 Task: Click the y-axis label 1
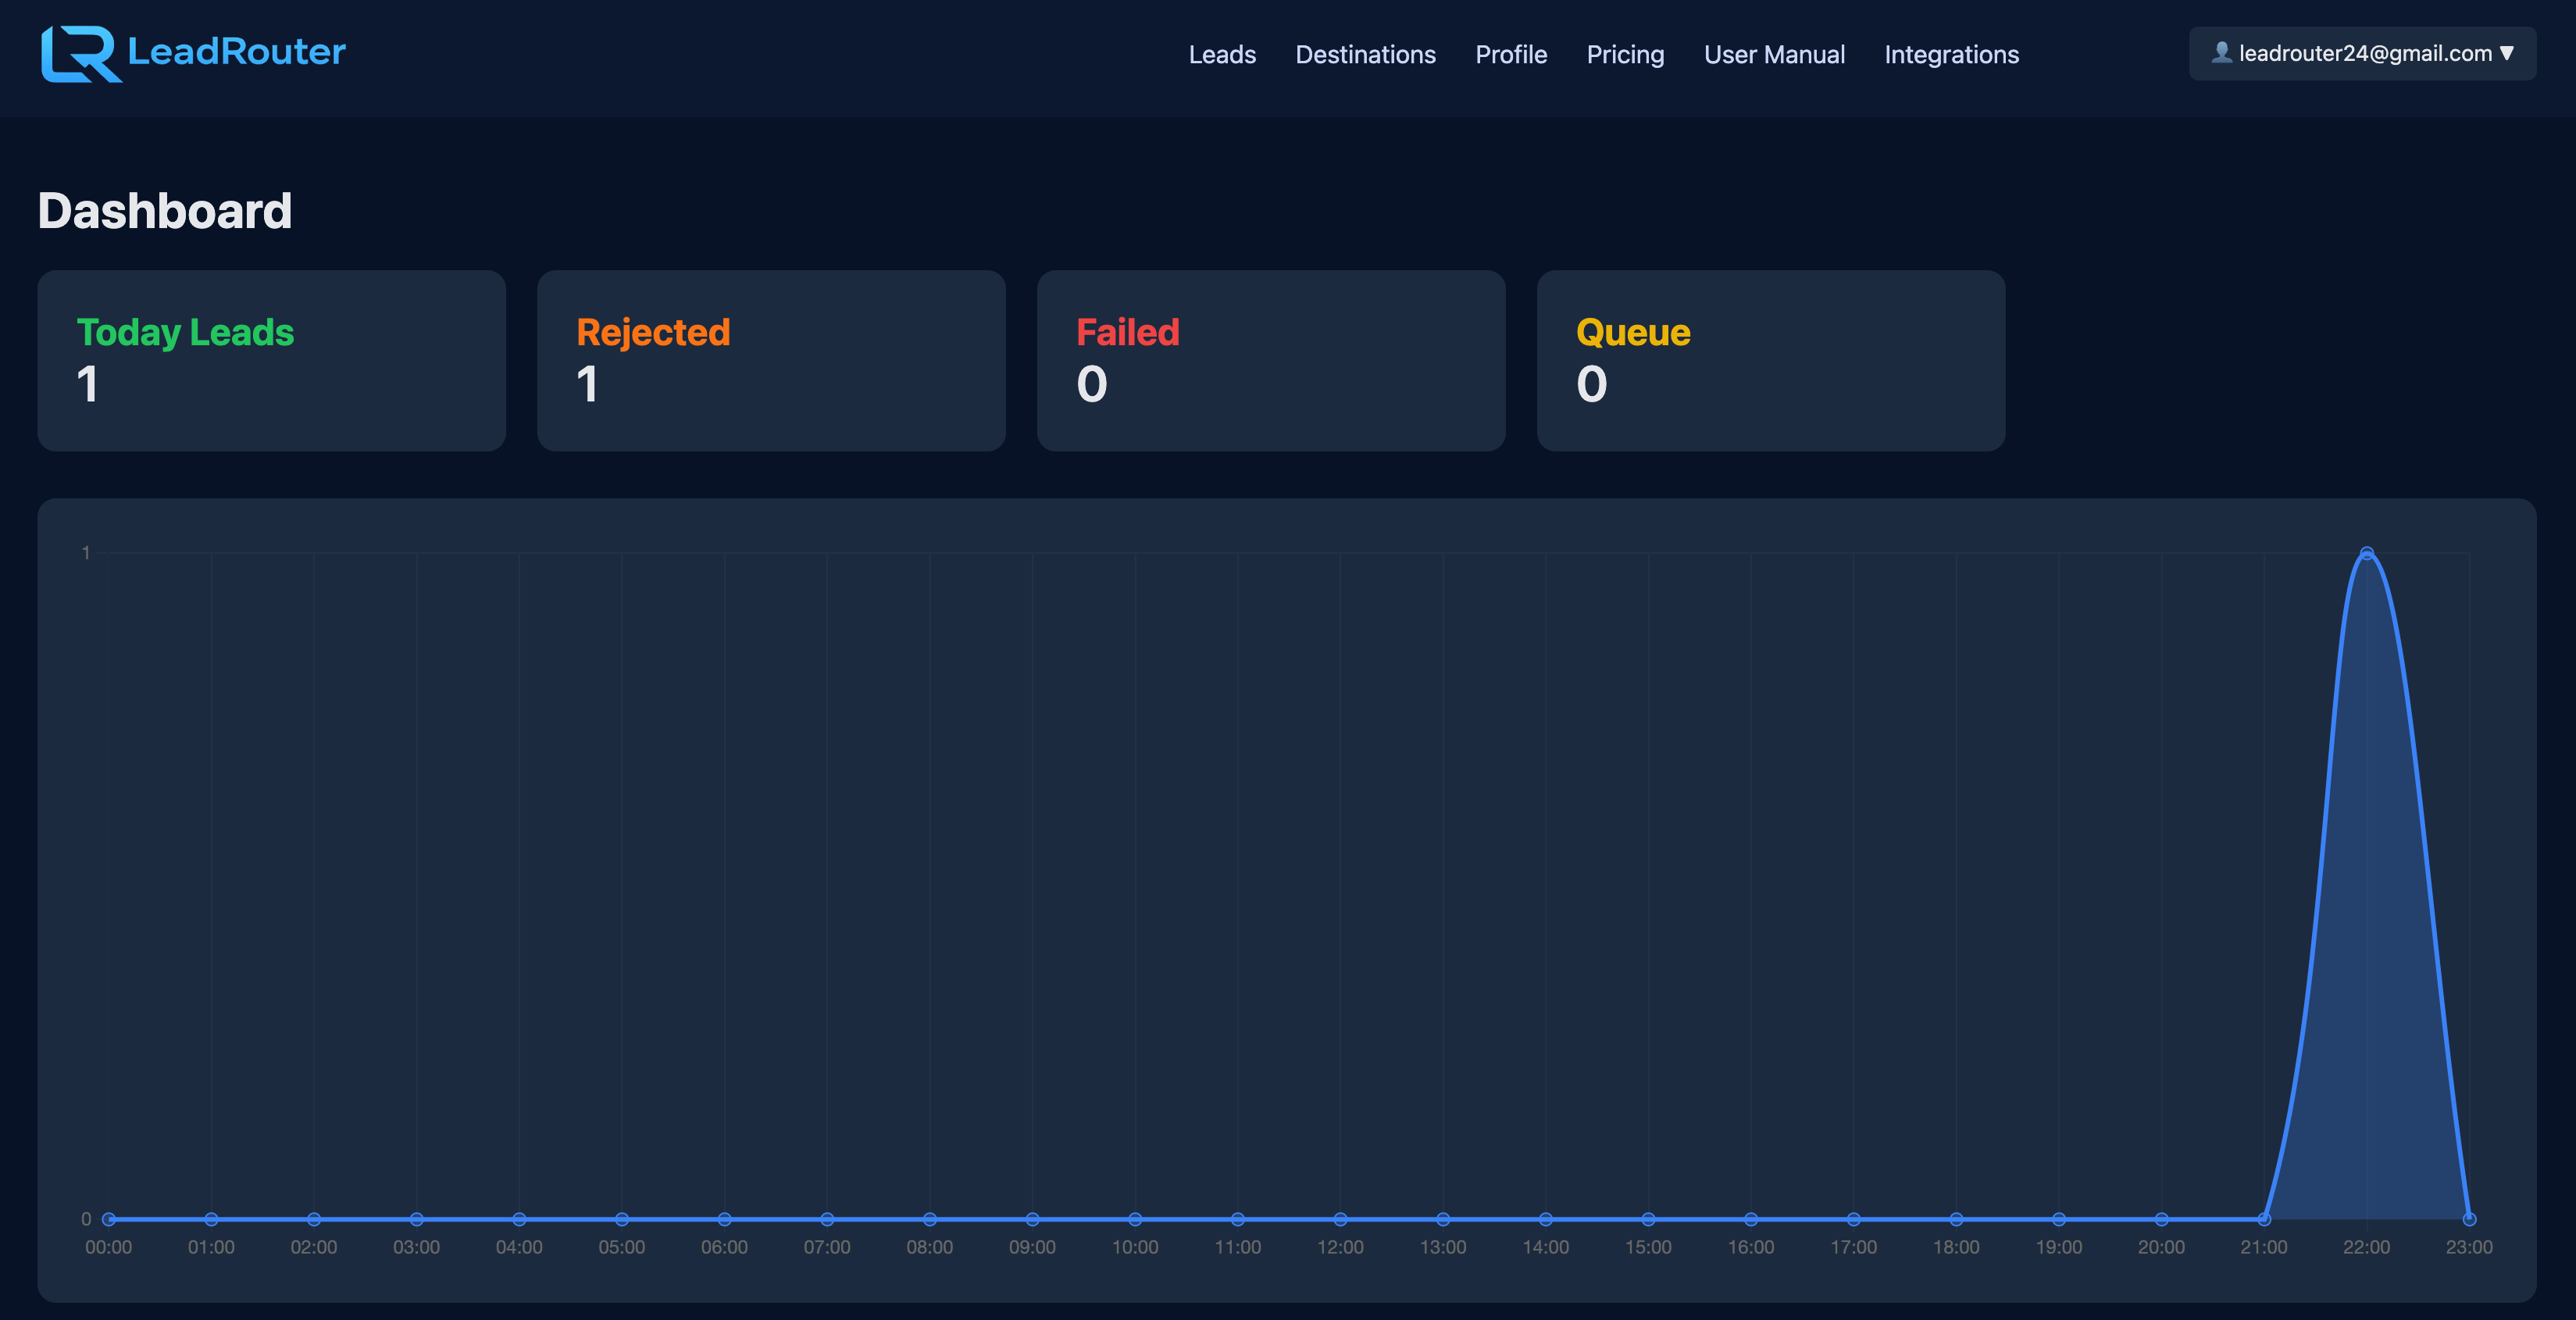coord(86,553)
